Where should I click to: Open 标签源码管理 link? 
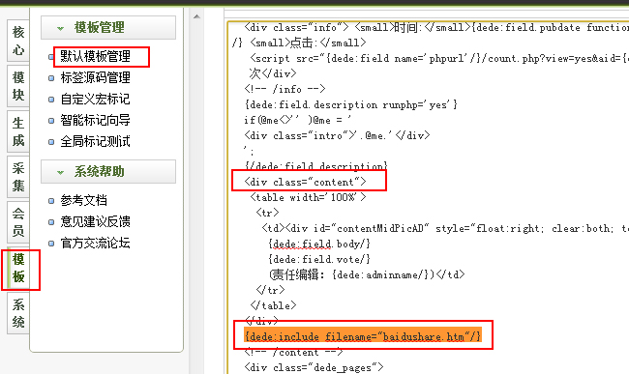[x=95, y=77]
